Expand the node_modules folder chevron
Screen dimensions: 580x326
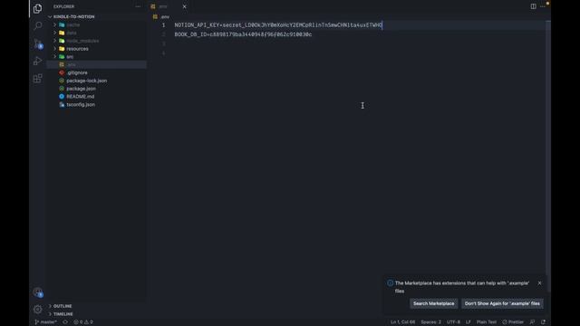[x=54, y=41]
